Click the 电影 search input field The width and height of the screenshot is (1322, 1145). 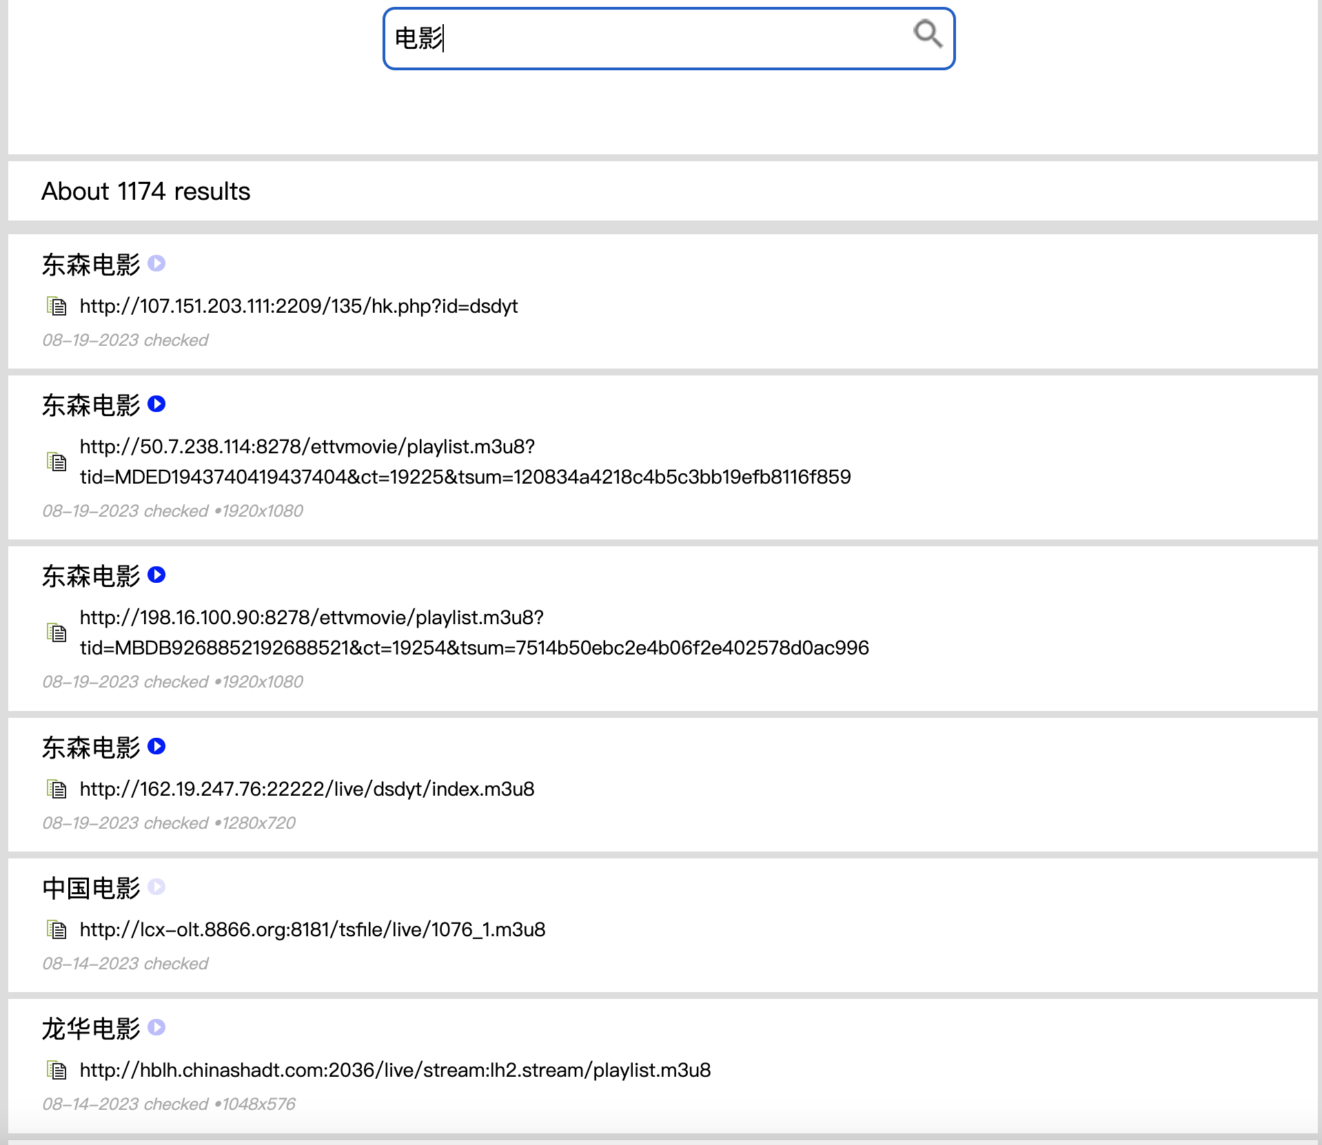[x=648, y=39]
